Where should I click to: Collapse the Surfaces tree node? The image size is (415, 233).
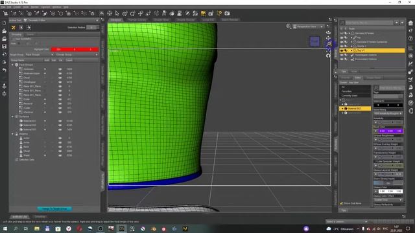12,116
